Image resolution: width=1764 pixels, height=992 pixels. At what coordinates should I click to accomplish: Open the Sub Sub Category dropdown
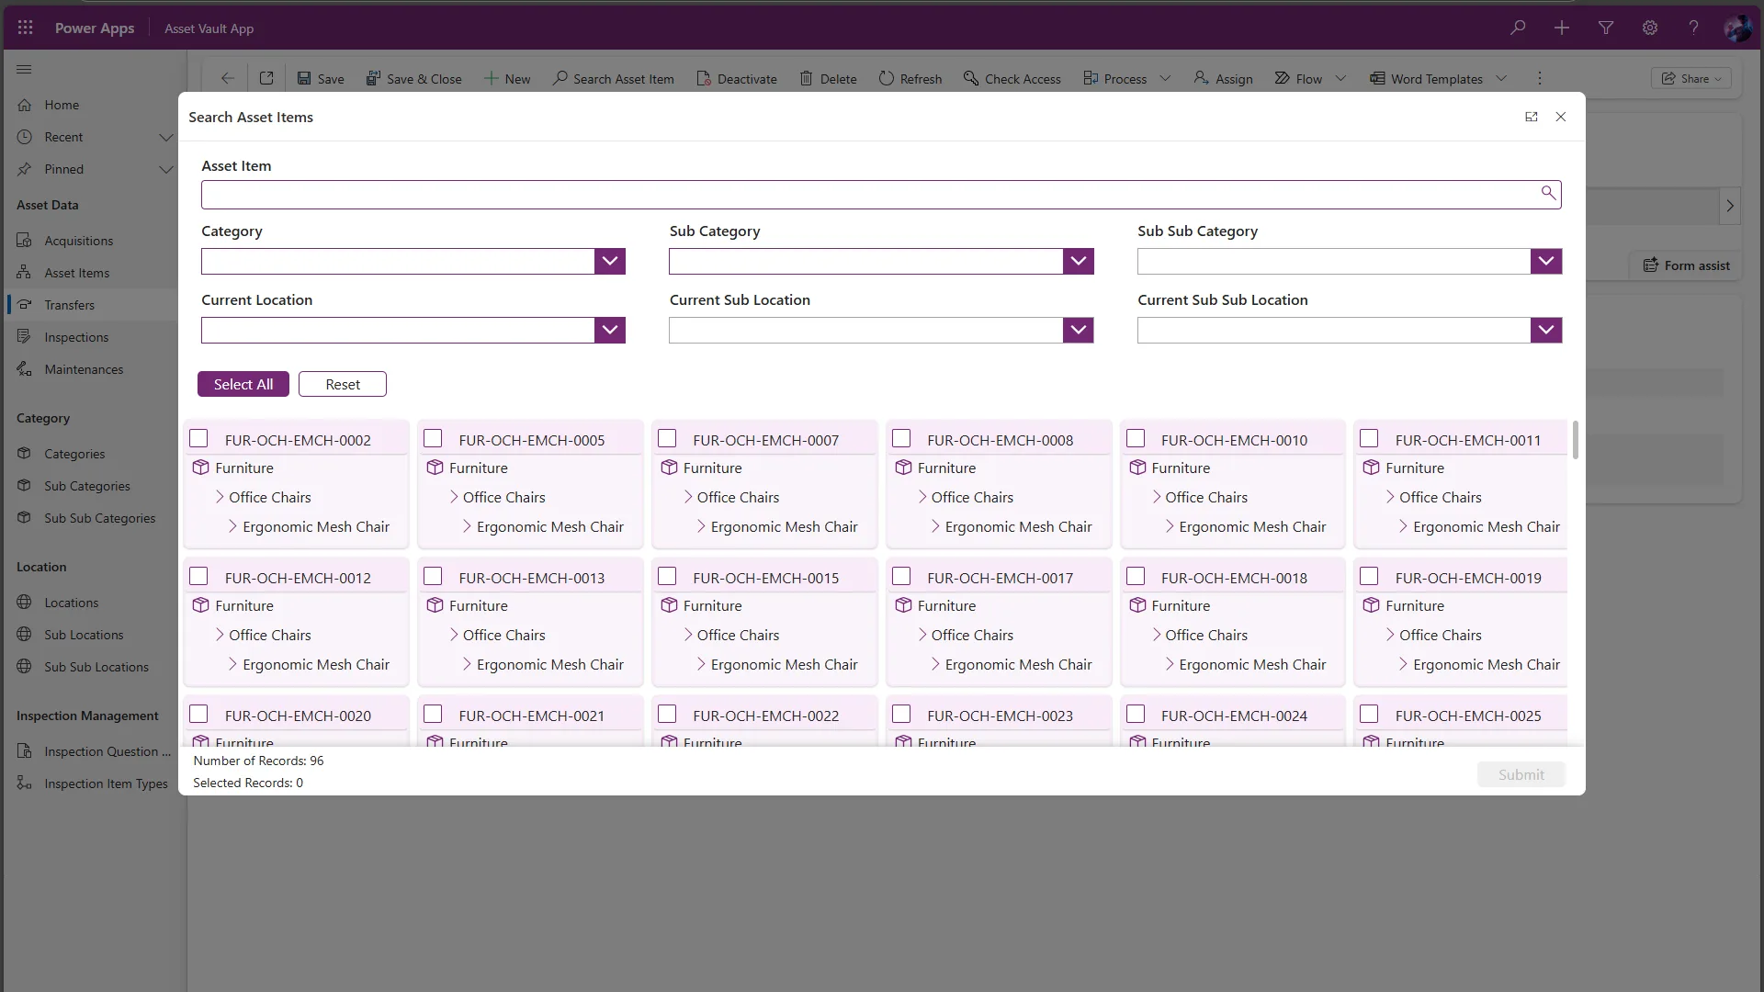[x=1546, y=262]
